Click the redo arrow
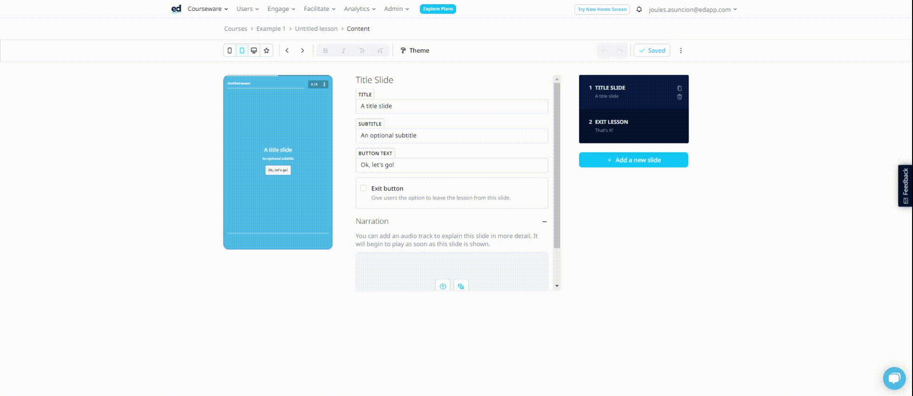The width and height of the screenshot is (913, 396). point(620,50)
